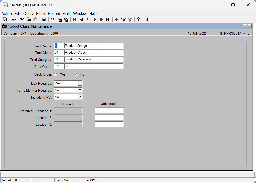Screen dimensions: 256x183
Task: Select Back Order No radio button
Action: tap(76, 74)
